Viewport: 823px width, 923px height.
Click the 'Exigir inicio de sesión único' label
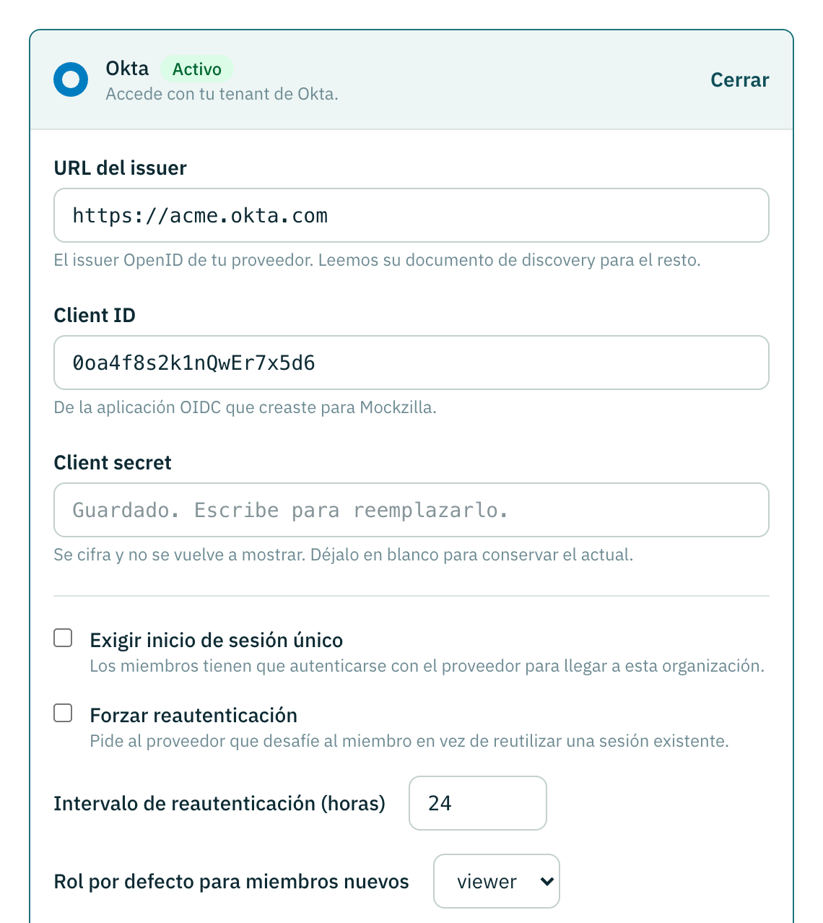coord(217,640)
